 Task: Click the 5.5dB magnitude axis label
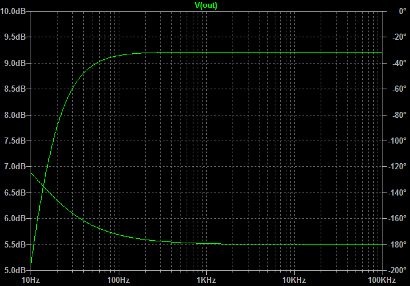15,244
